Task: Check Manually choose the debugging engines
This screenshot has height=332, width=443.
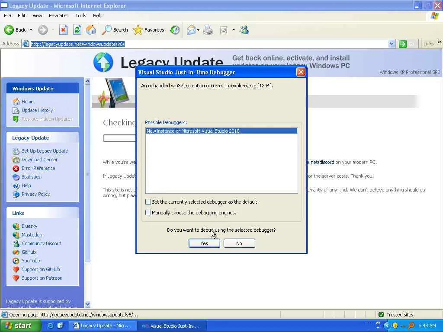Action: point(148,212)
